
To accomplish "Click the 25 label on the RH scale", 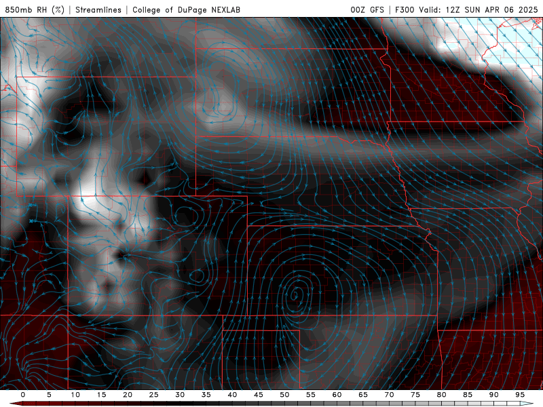I will tap(154, 395).
